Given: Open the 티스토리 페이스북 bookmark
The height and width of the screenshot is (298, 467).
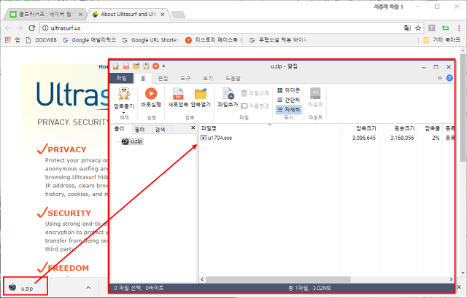Looking at the screenshot, I should coord(214,40).
